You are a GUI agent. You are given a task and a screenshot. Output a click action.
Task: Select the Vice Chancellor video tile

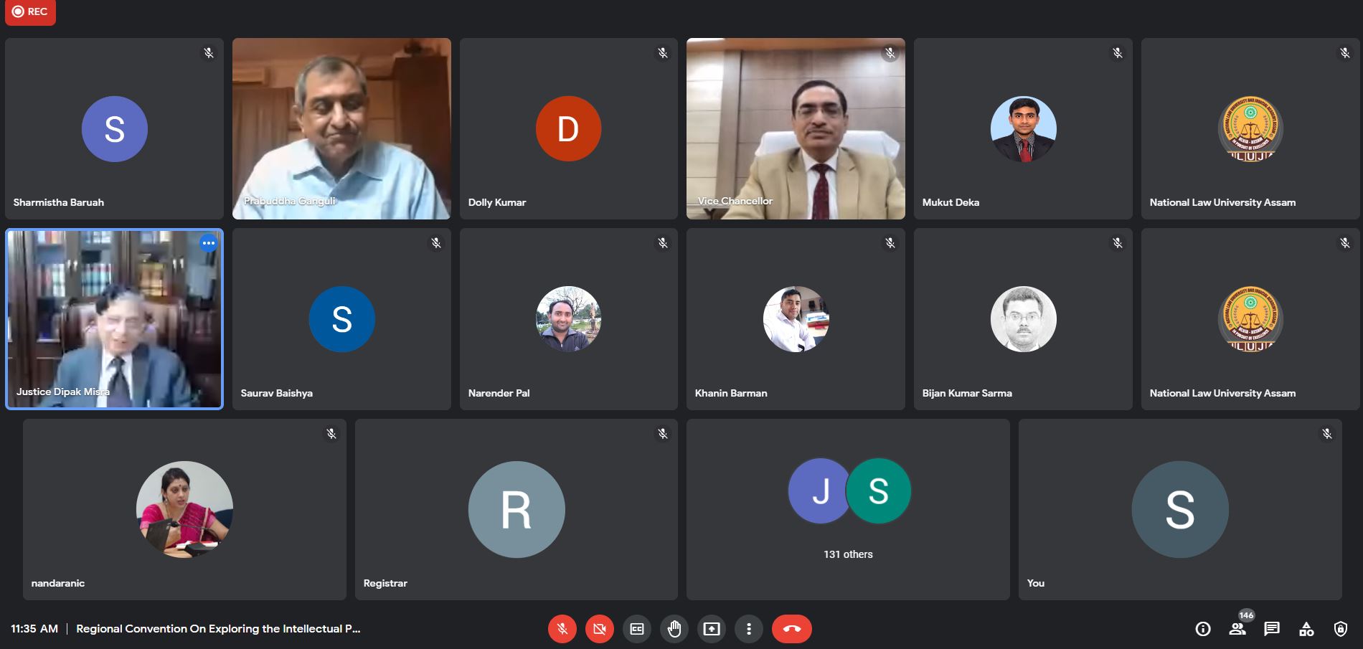[796, 129]
